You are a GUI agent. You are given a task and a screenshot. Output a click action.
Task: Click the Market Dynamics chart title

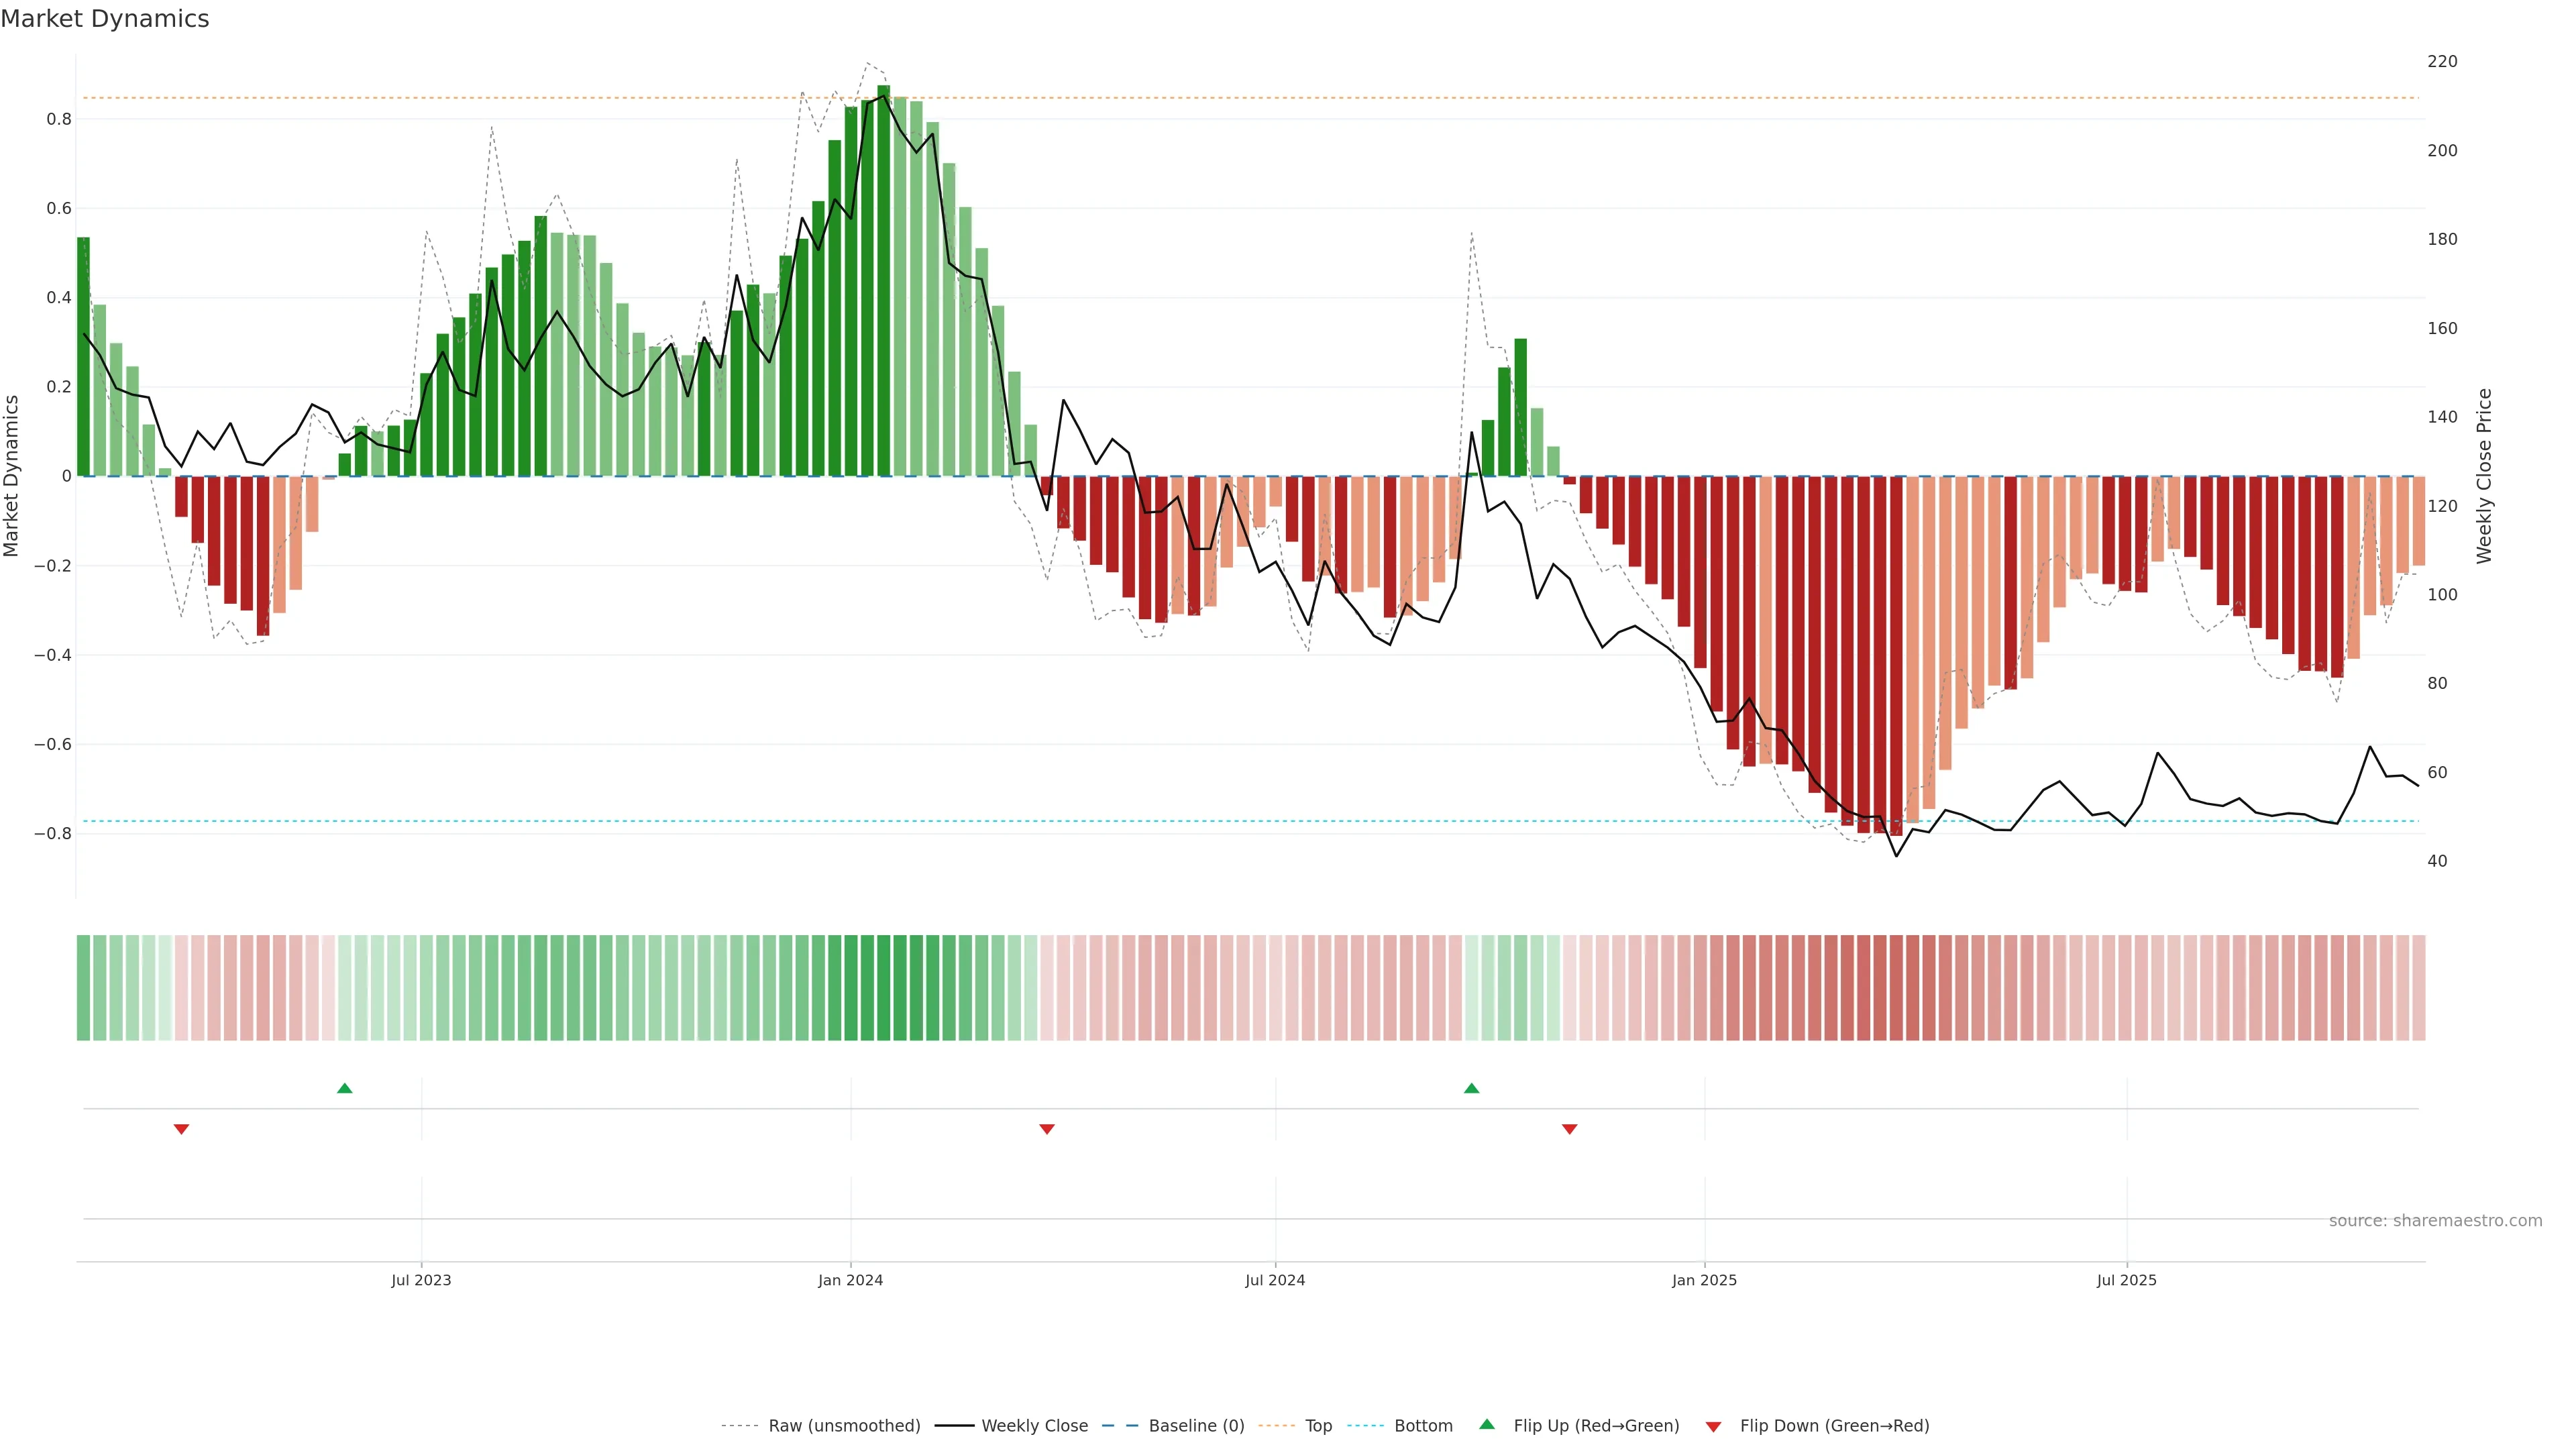pyautogui.click(x=105, y=19)
